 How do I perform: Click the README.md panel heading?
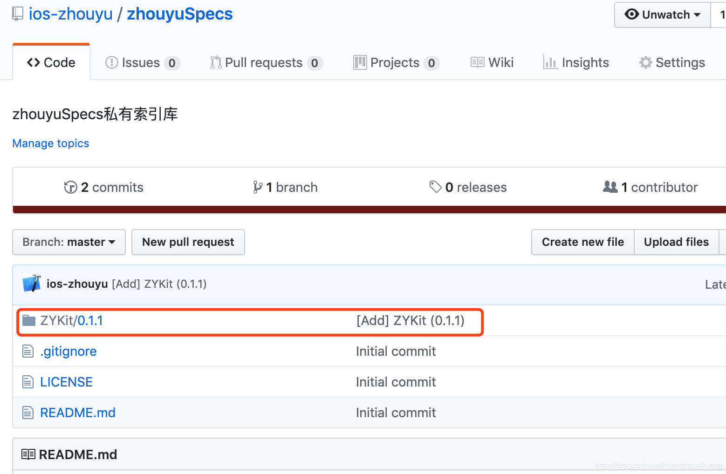click(x=78, y=454)
